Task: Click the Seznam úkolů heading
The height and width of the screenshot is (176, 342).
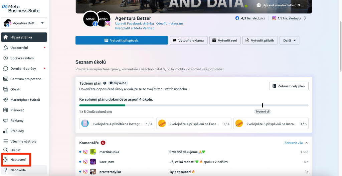Action: (91, 62)
